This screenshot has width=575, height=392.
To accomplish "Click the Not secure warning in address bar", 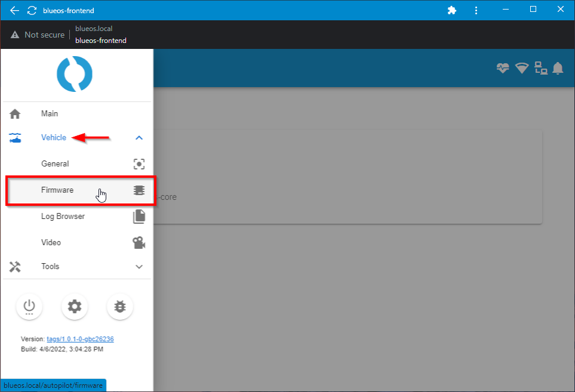I will point(37,34).
